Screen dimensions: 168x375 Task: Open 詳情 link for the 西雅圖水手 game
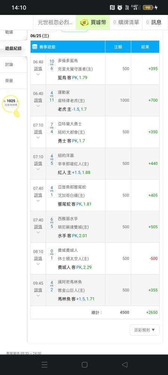point(38,226)
